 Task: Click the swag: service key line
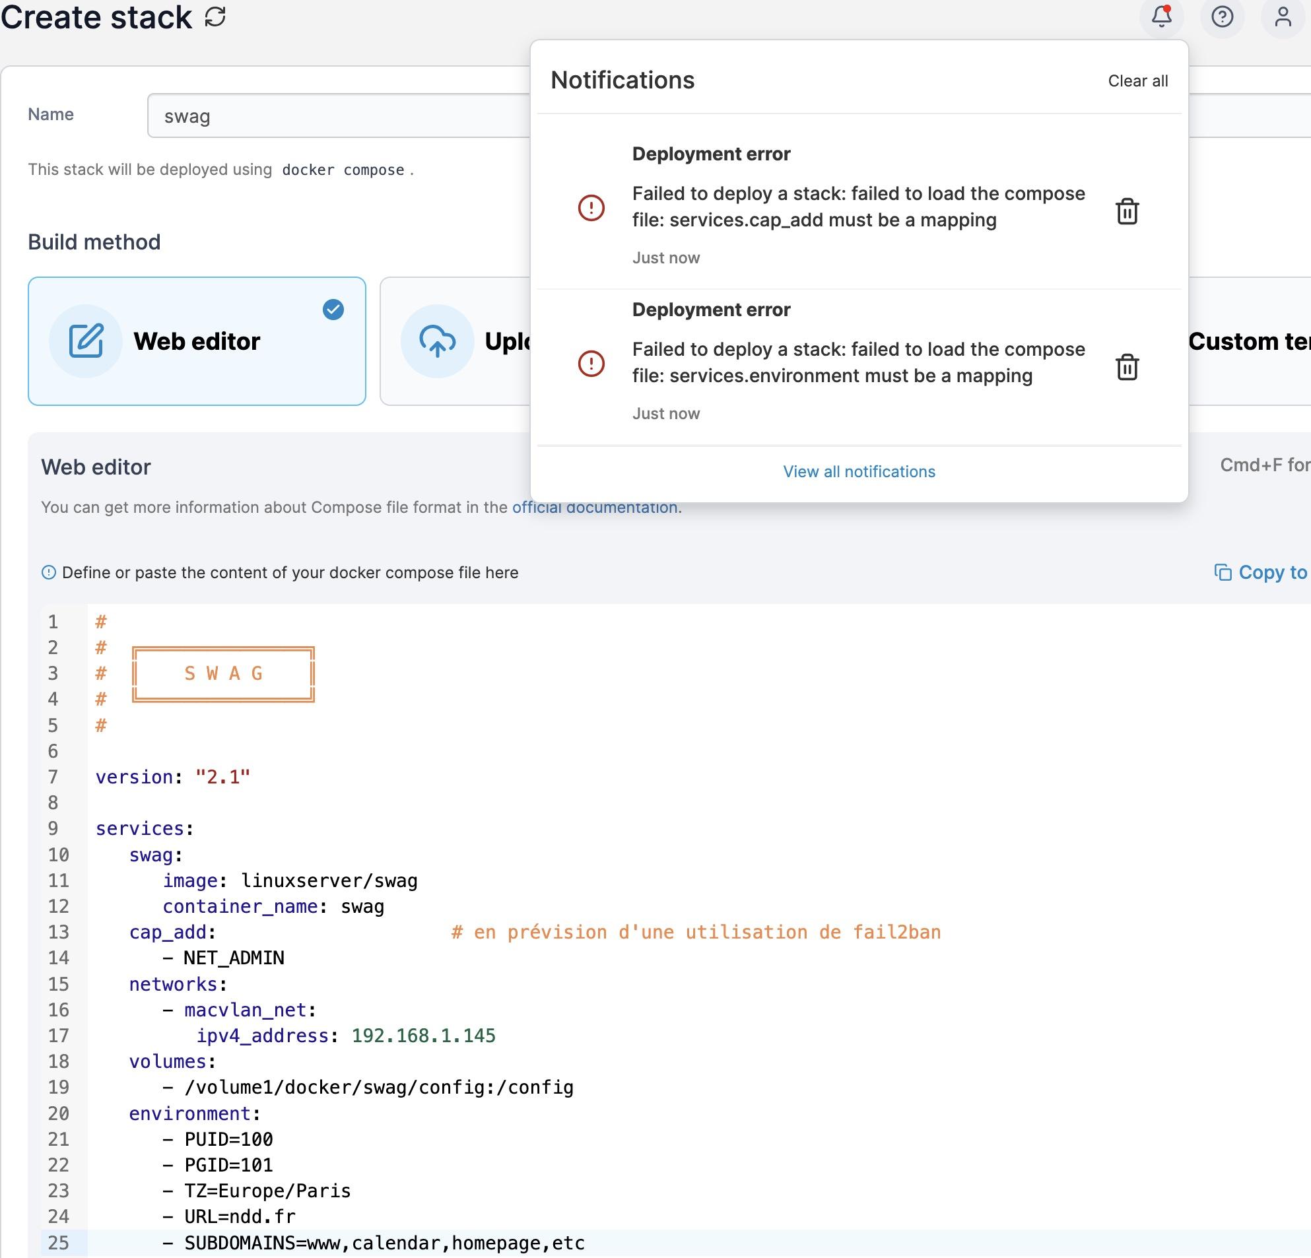pos(156,855)
